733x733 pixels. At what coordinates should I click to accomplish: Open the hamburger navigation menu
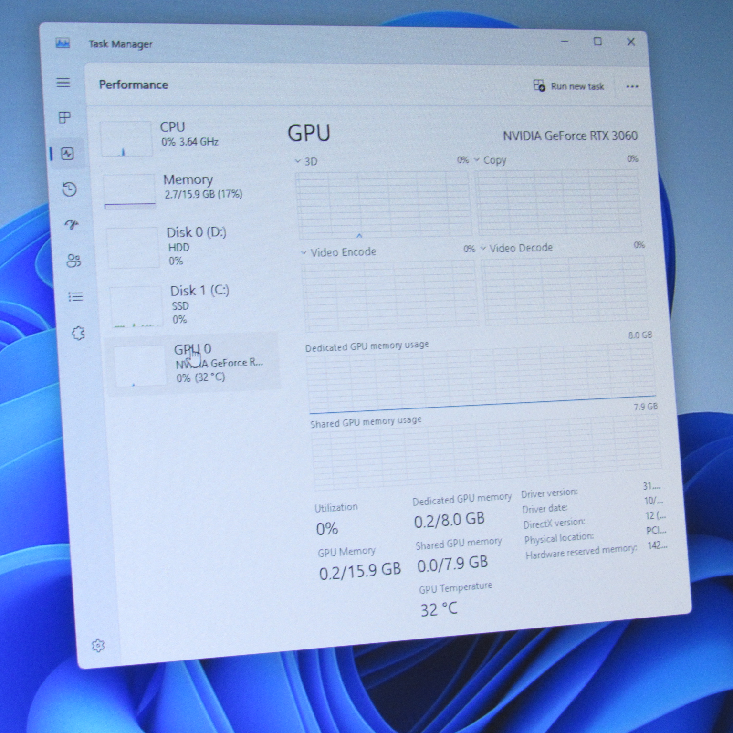tap(63, 83)
